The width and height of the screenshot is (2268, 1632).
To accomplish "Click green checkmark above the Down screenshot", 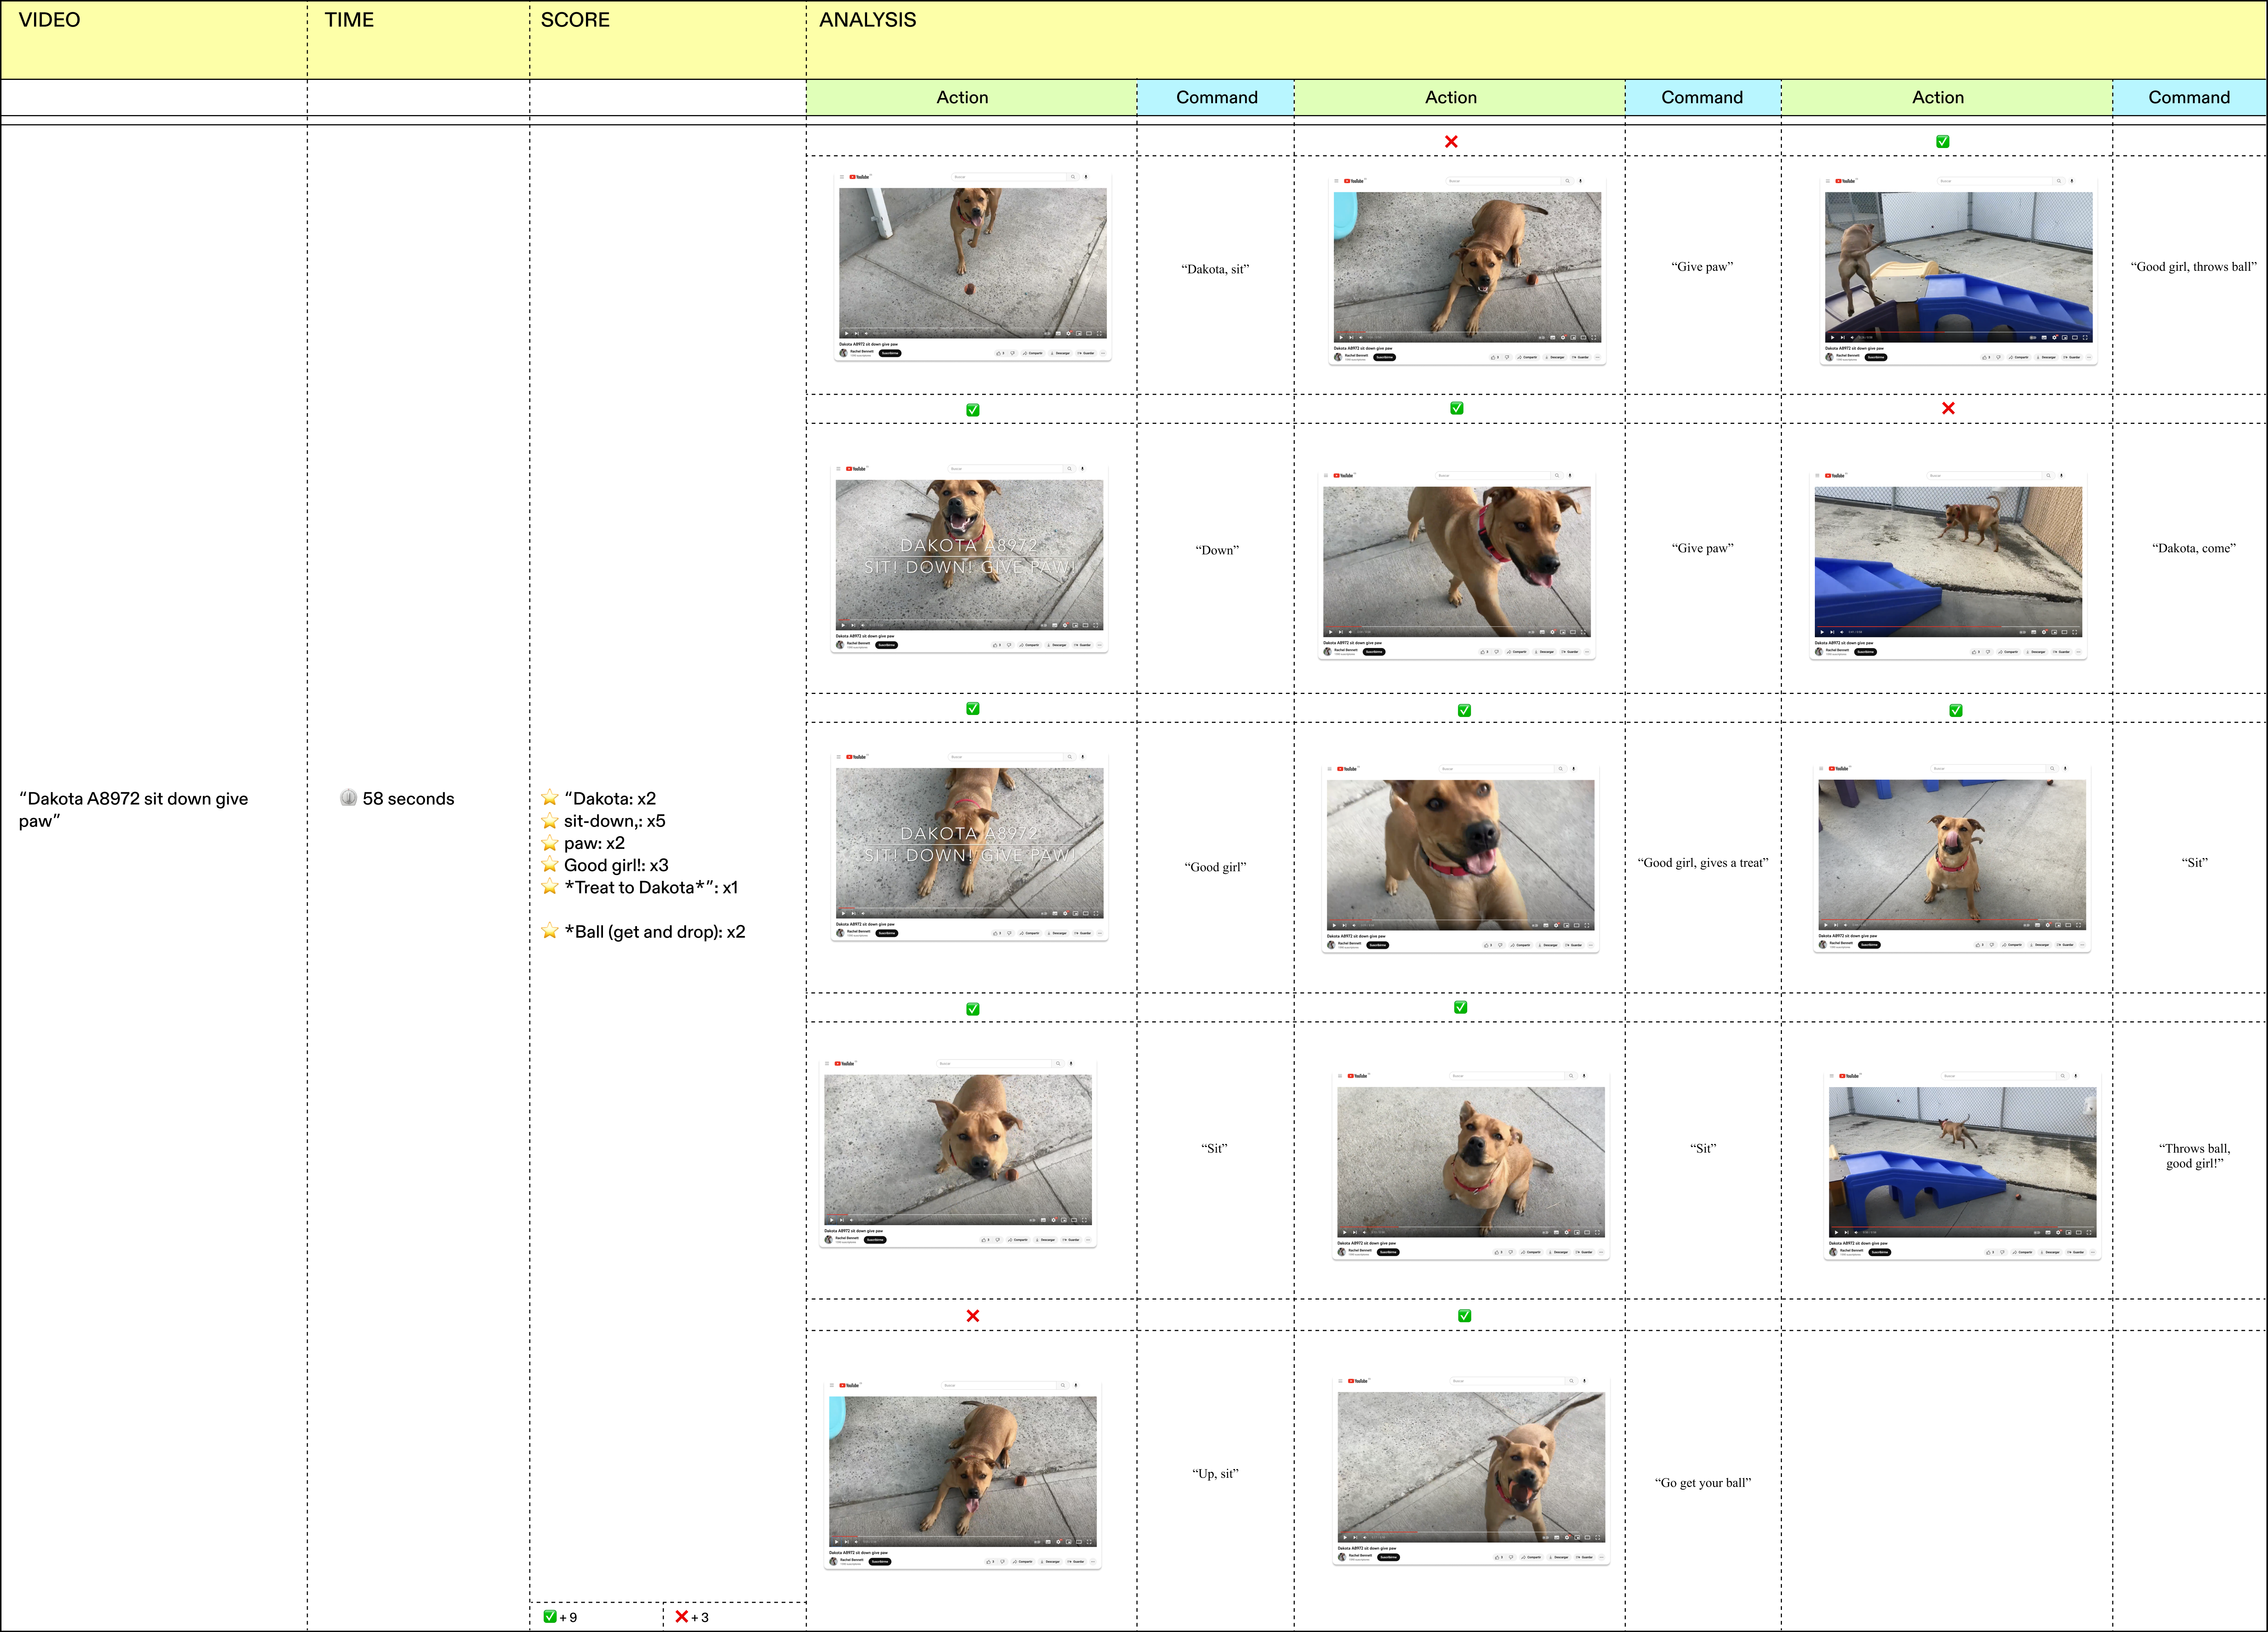I will pos(973,410).
